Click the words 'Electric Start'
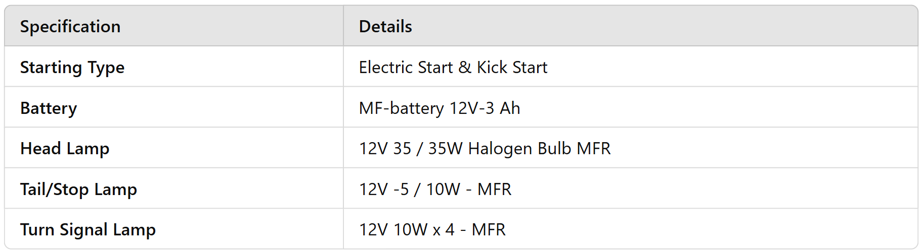The height and width of the screenshot is (252, 922). (406, 68)
